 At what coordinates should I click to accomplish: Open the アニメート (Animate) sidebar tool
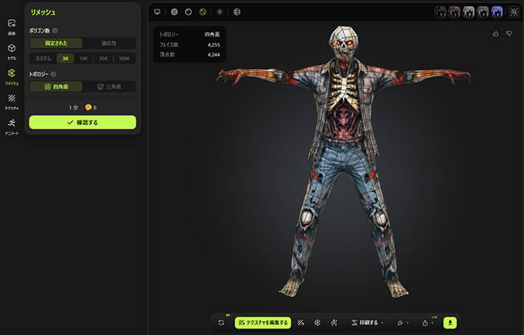[x=12, y=126]
